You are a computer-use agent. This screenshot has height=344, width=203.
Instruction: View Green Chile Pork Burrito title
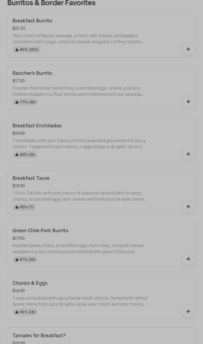point(40,230)
